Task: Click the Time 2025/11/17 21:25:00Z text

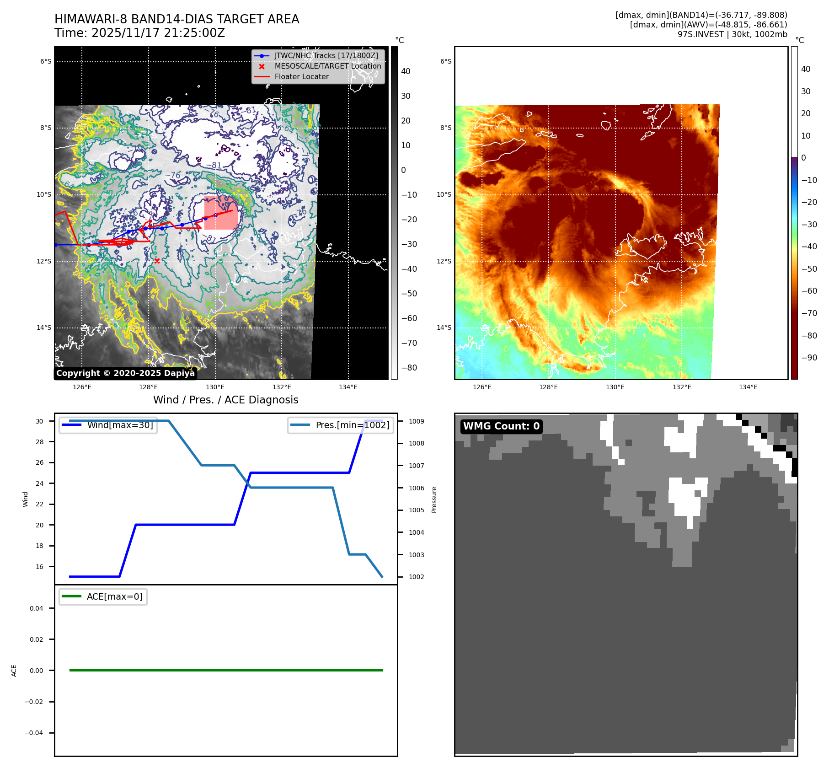Action: (x=139, y=33)
